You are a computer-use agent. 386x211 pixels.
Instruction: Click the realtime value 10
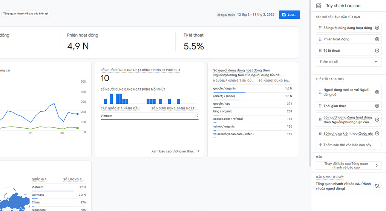click(x=105, y=79)
